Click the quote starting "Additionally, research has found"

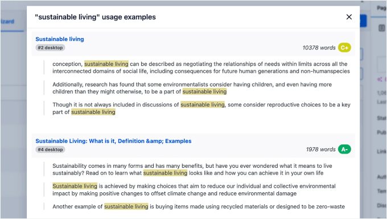click(x=192, y=88)
